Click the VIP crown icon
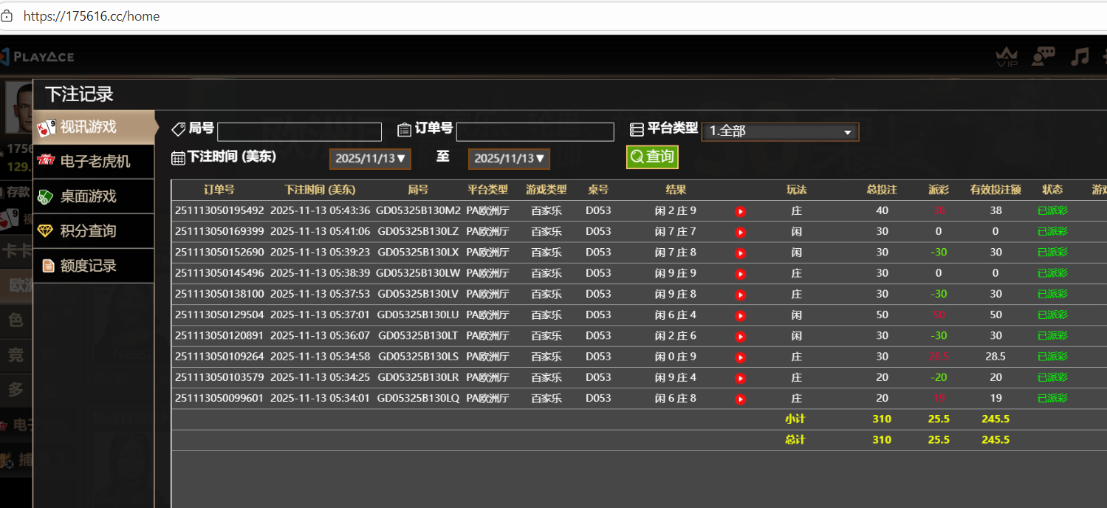The height and width of the screenshot is (508, 1107). pos(1007,57)
